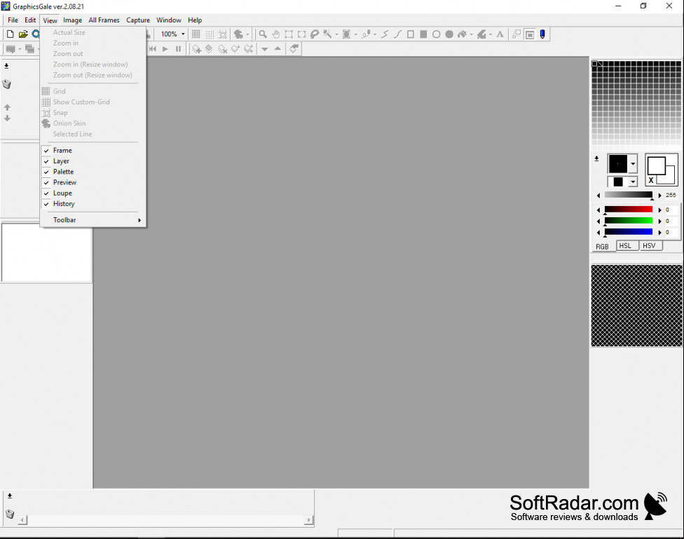Click the blue channel slider
684x539 pixels.
point(628,232)
